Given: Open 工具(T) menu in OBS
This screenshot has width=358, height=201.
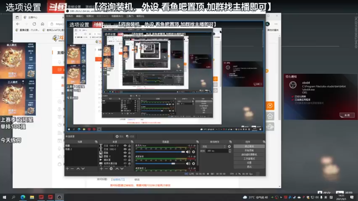Looking at the screenshot, I should 130,16.
